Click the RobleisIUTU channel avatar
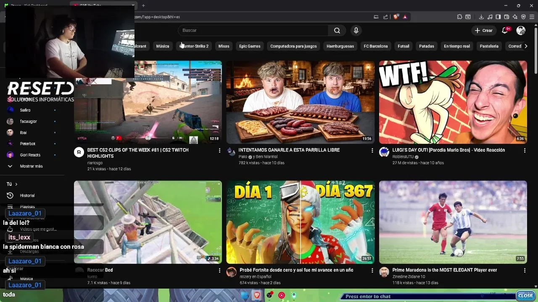538x302 pixels. pyautogui.click(x=384, y=152)
